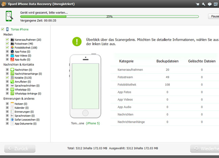The width and height of the screenshot is (219, 158).
Task: Click the Fotobibliothek icon in sidebar
Action: tap(12, 48)
